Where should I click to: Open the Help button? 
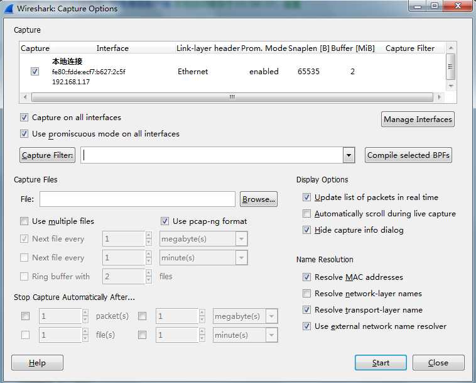click(x=37, y=363)
